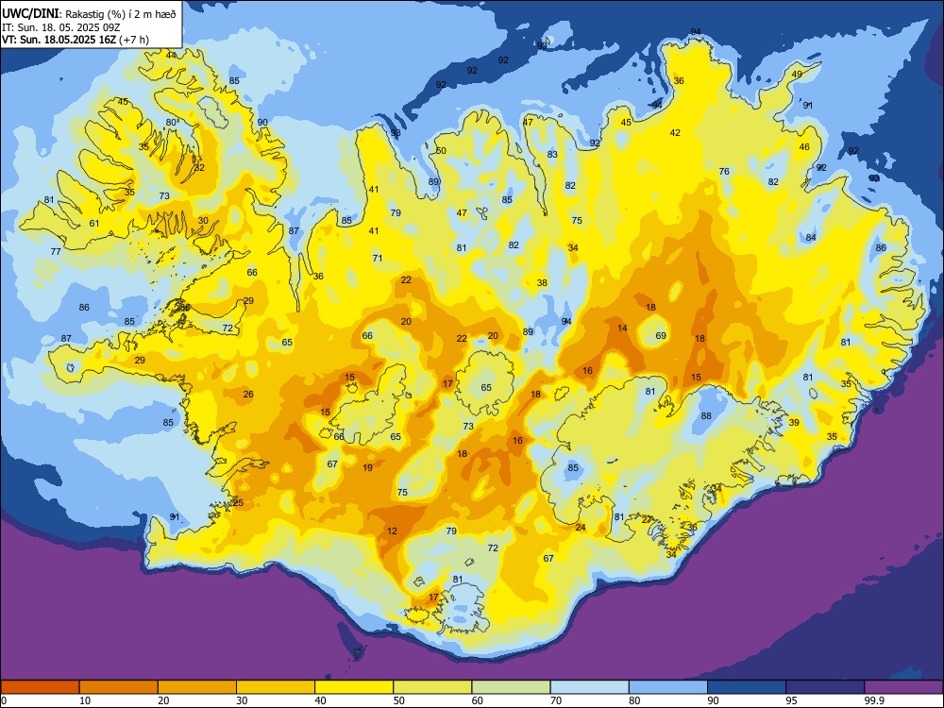944x708 pixels.
Task: Choose the 90–95 dark blue legend swatch
Action: pyautogui.click(x=747, y=687)
